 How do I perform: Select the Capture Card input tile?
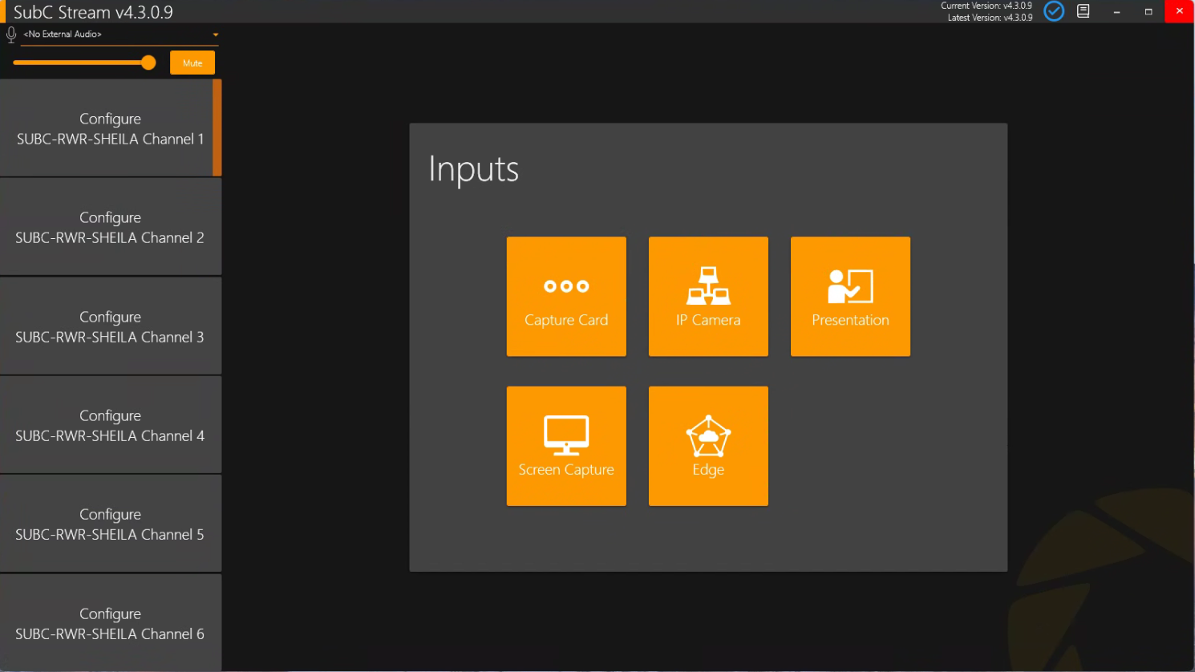pyautogui.click(x=566, y=296)
